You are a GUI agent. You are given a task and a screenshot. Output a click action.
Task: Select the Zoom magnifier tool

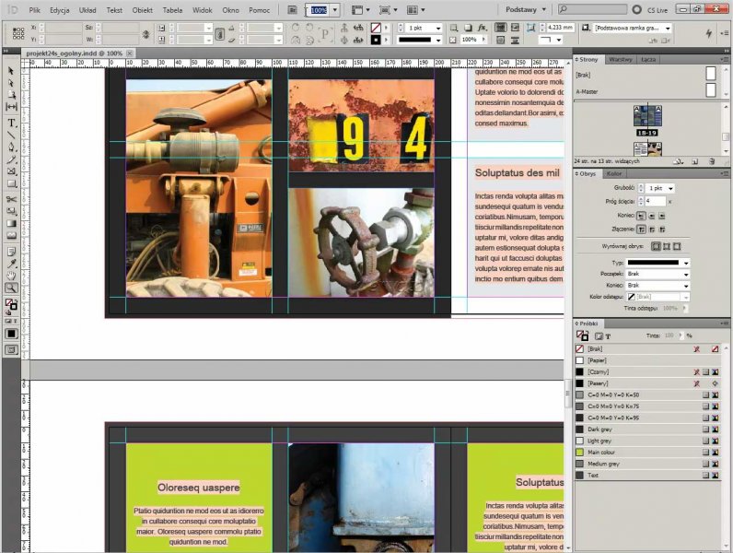12,288
